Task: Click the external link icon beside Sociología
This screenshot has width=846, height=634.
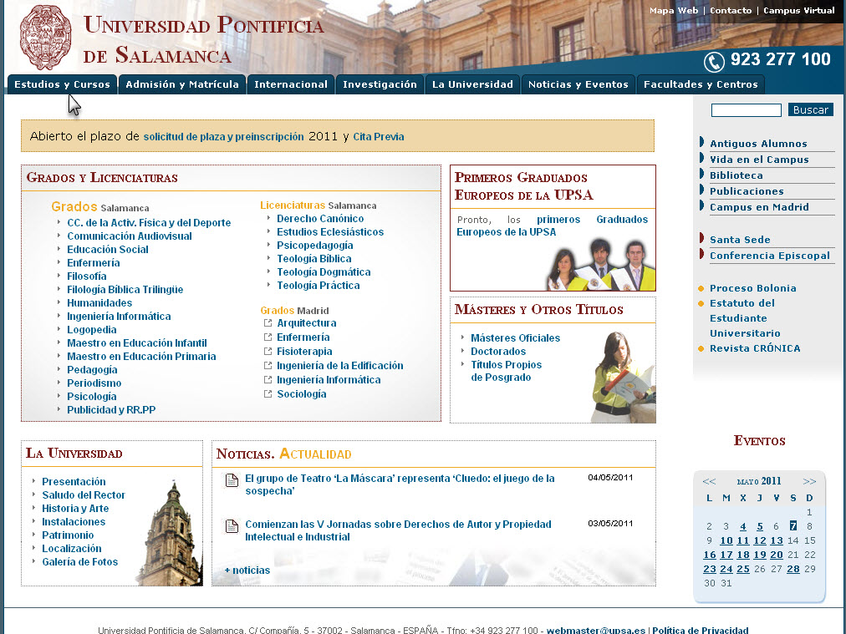Action: [268, 394]
